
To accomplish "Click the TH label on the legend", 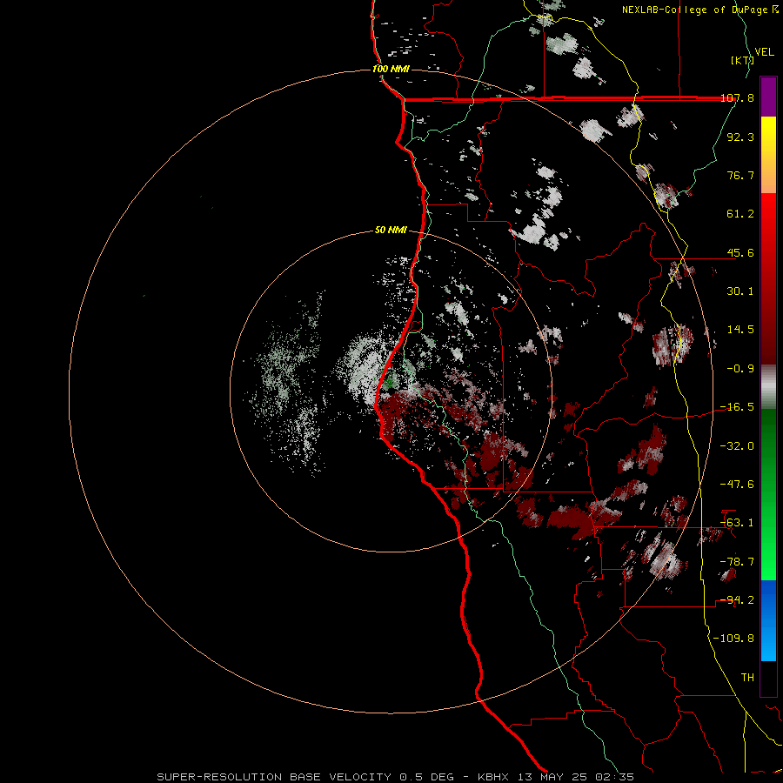I will coord(747,678).
